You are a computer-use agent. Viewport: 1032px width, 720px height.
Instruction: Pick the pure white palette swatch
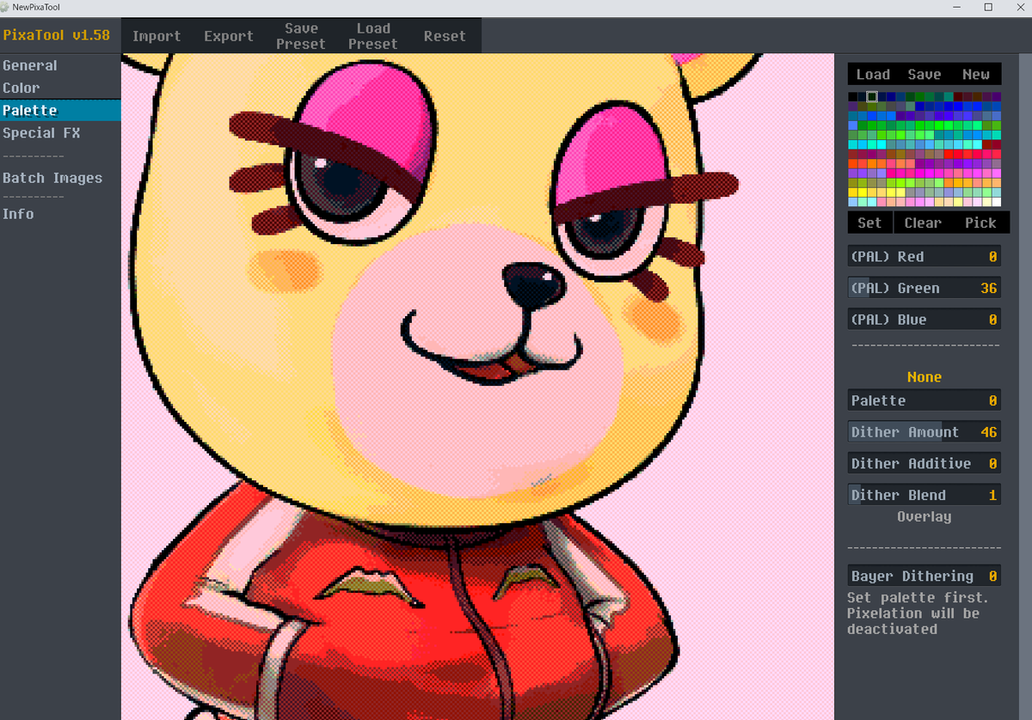997,202
